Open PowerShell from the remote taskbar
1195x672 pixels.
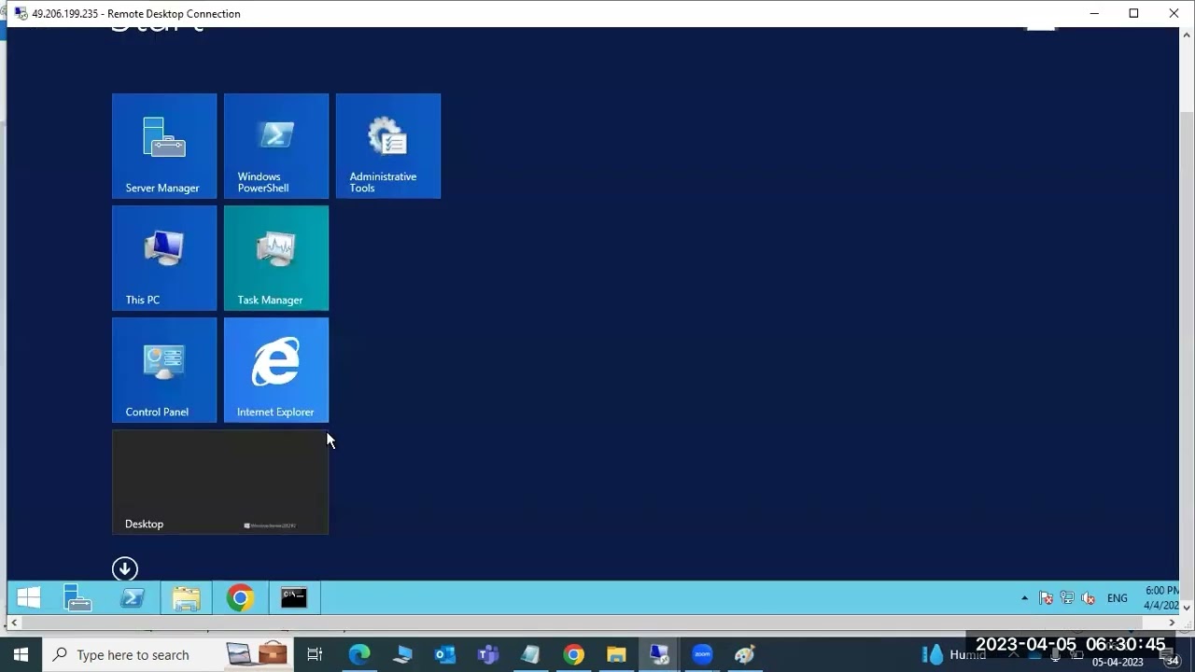132,597
